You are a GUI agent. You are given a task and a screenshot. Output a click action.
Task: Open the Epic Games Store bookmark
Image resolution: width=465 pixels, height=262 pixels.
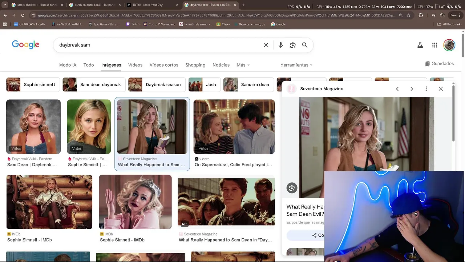click(x=104, y=24)
